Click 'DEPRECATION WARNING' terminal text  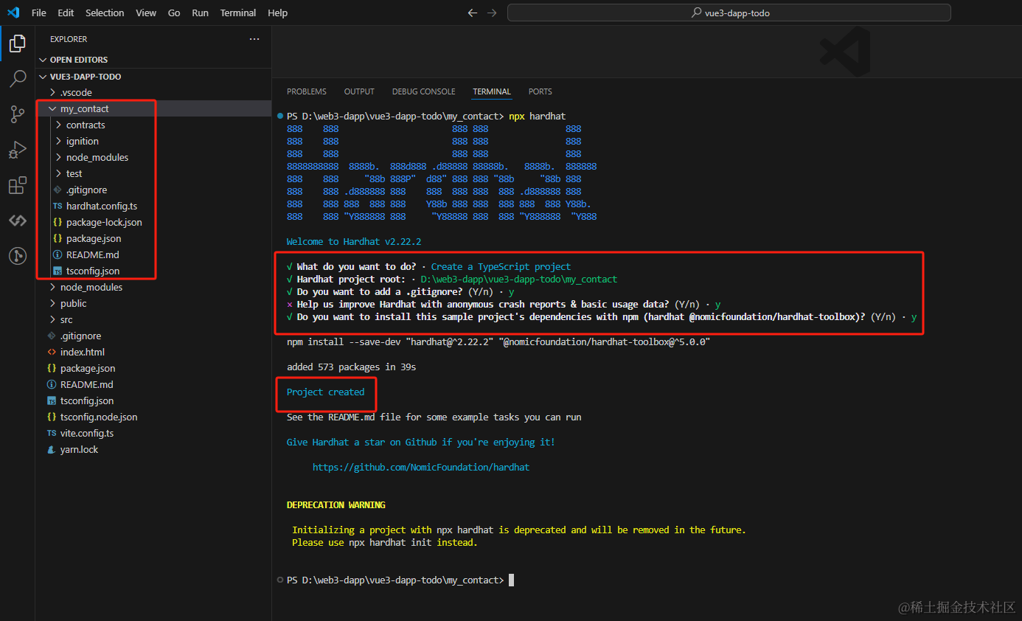point(336,504)
